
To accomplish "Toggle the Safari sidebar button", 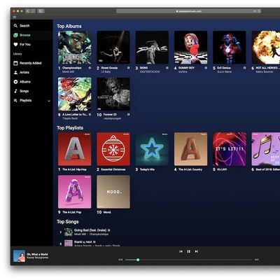I will (41, 11).
